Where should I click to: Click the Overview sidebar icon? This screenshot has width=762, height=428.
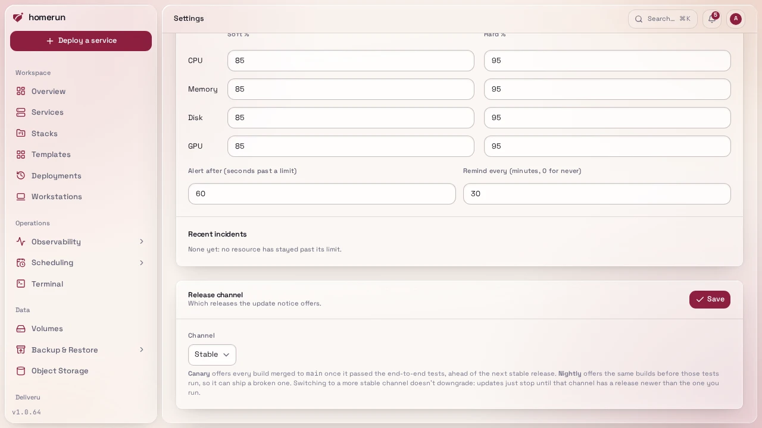click(21, 91)
